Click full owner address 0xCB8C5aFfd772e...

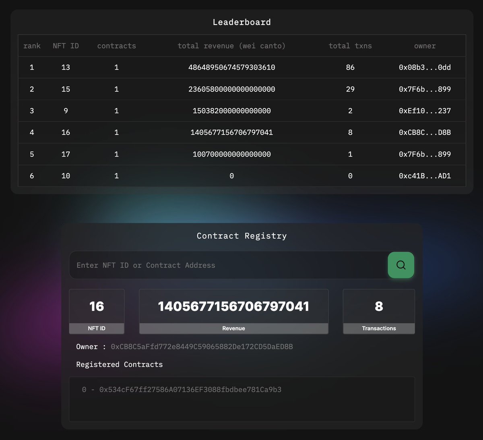pos(202,347)
